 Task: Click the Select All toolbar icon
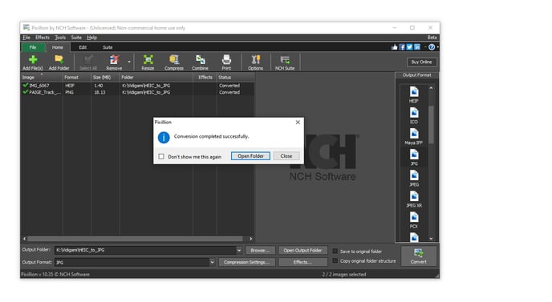pyautogui.click(x=88, y=62)
